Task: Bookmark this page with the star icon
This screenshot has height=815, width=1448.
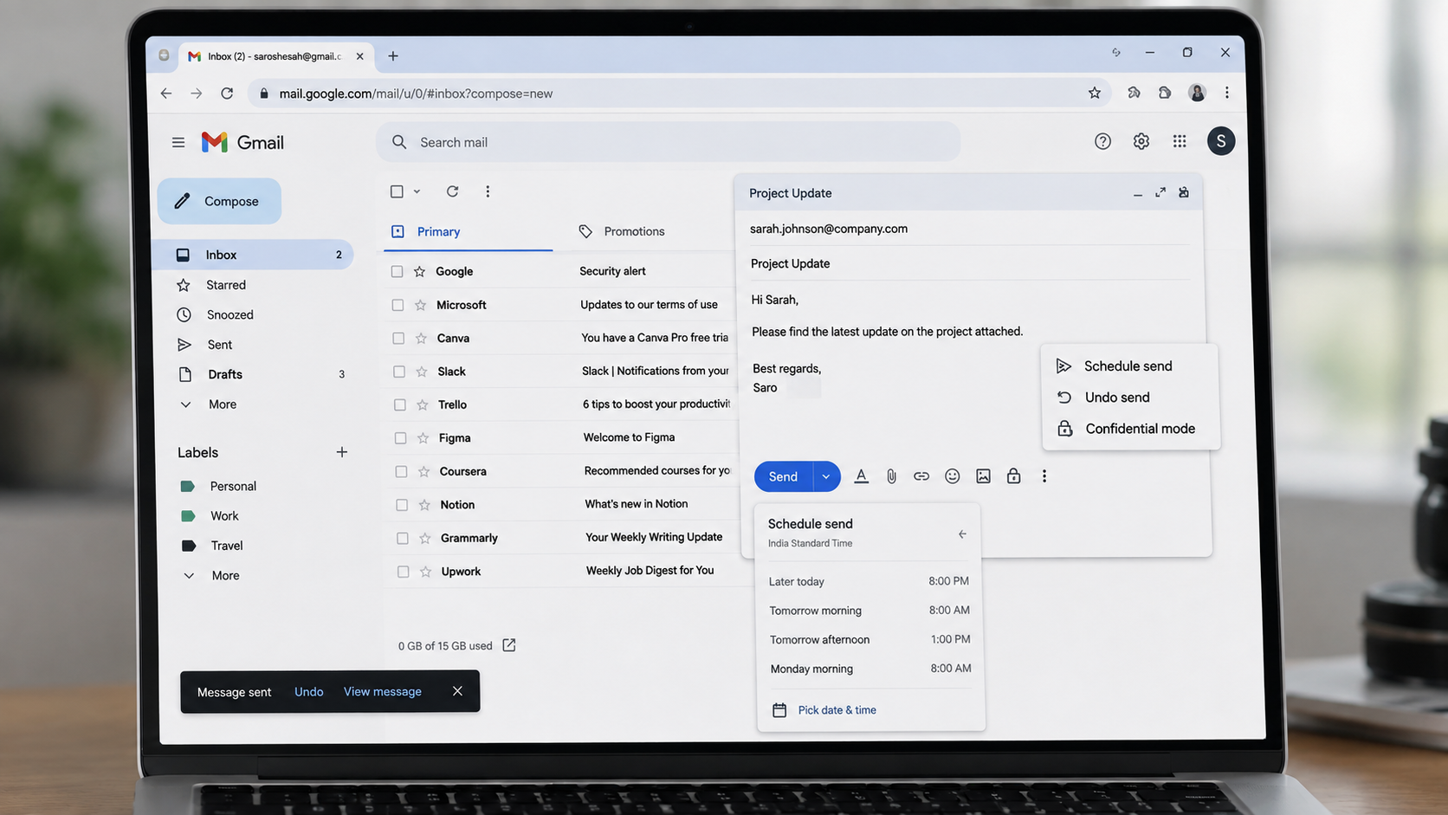Action: click(x=1095, y=93)
